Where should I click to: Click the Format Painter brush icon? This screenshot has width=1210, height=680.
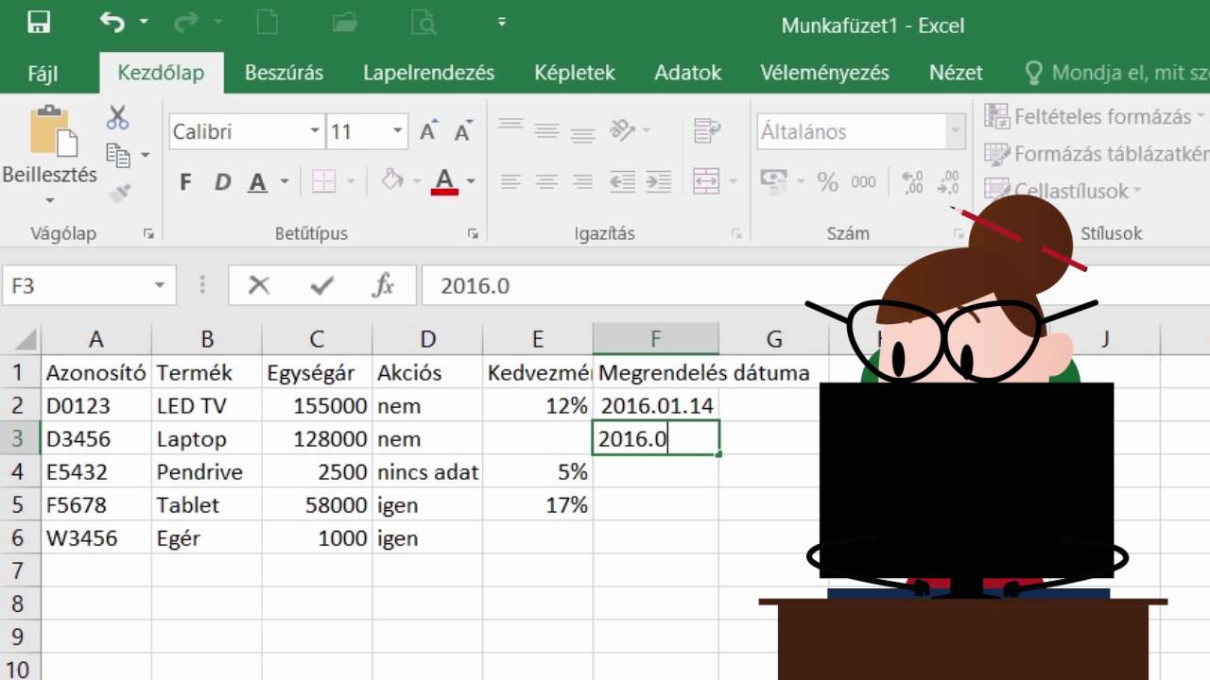coord(118,193)
